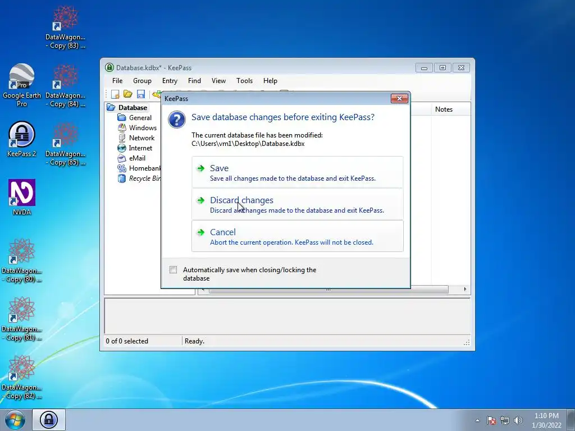Click the NVDA desktop shortcut
This screenshot has width=575, height=431.
[x=22, y=197]
